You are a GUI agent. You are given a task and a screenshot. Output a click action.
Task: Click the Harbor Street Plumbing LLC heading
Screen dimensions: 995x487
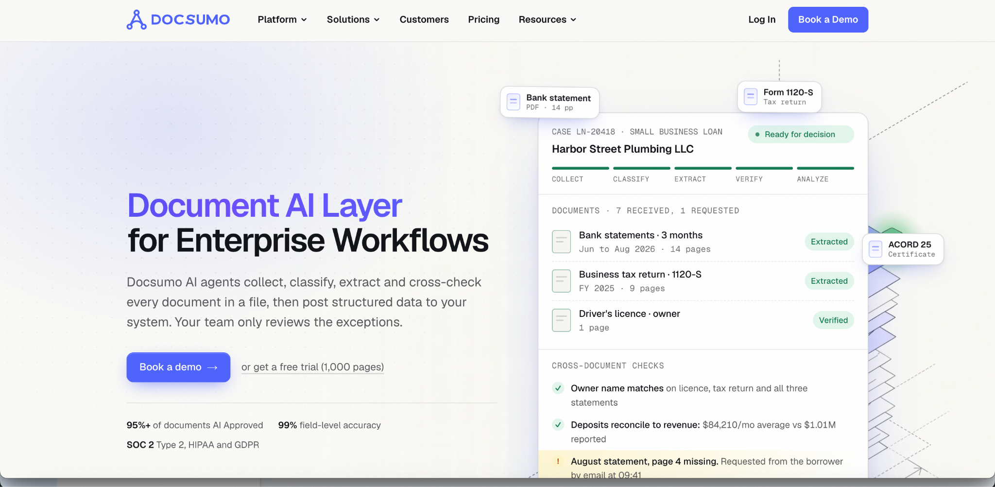click(623, 149)
